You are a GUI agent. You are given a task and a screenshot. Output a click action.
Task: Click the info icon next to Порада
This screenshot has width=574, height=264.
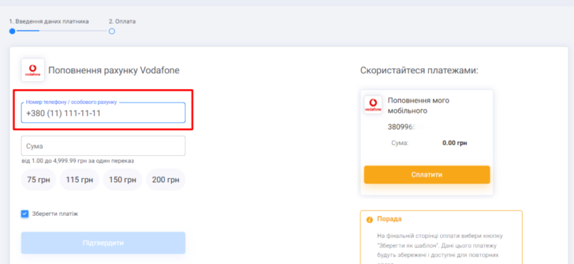[x=369, y=220]
